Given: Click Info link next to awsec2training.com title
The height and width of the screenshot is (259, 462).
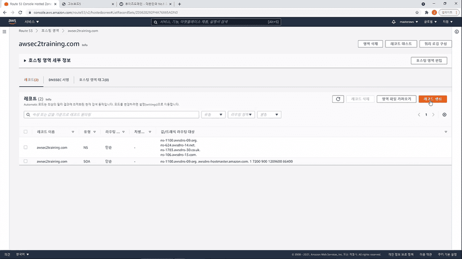Looking at the screenshot, I should [85, 45].
